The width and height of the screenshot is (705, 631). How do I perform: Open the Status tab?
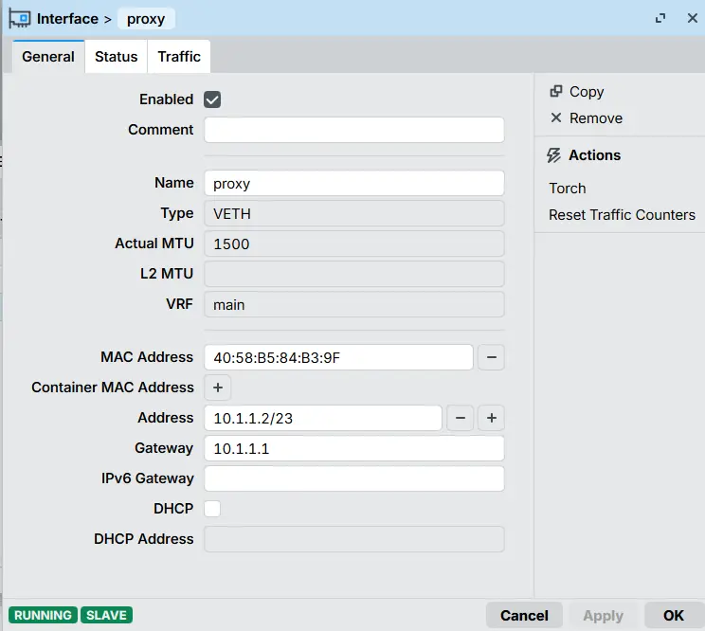coord(116,57)
